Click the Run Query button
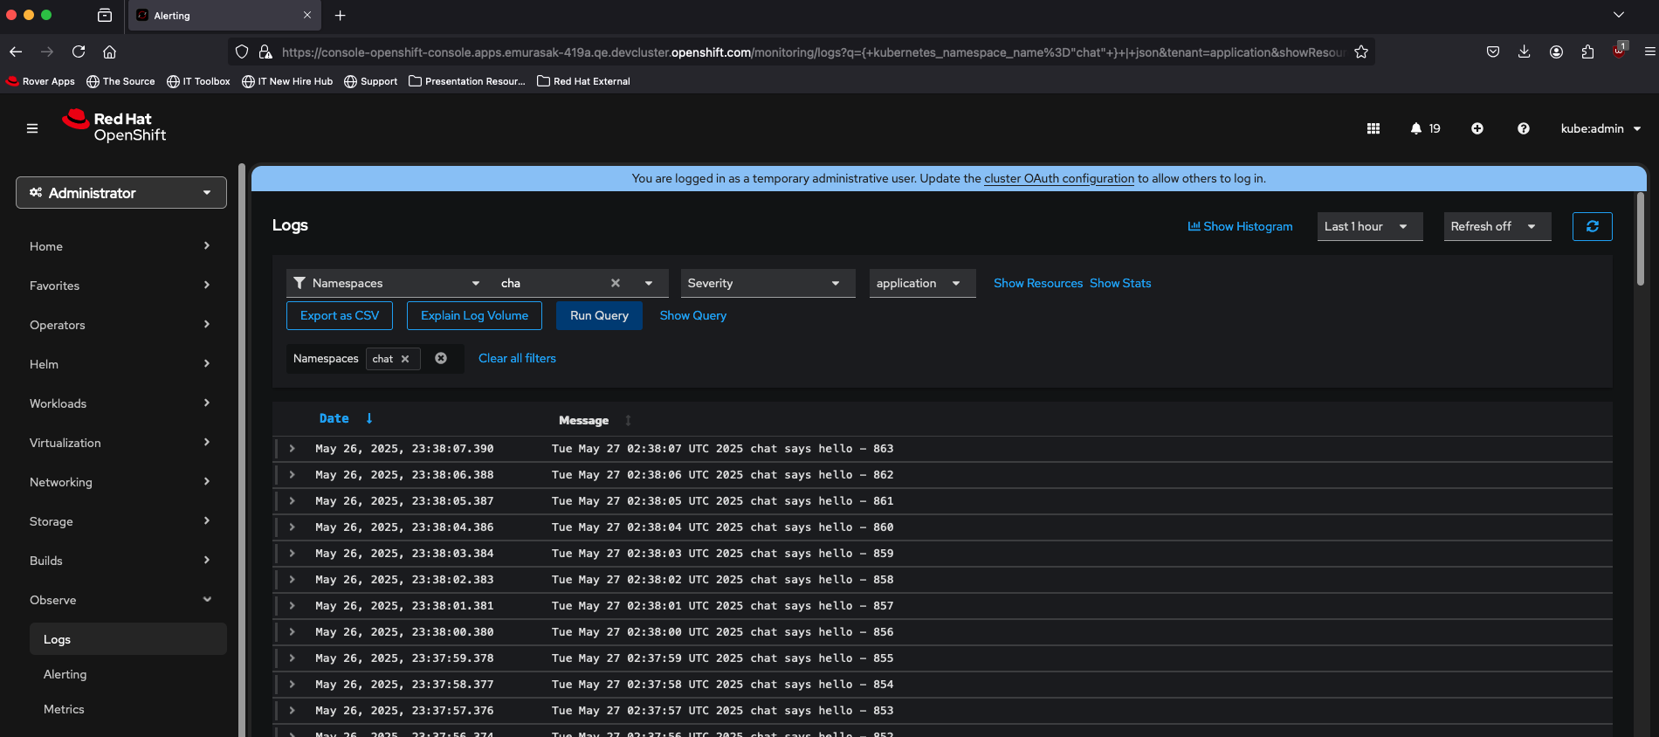The image size is (1659, 737). [x=599, y=315]
